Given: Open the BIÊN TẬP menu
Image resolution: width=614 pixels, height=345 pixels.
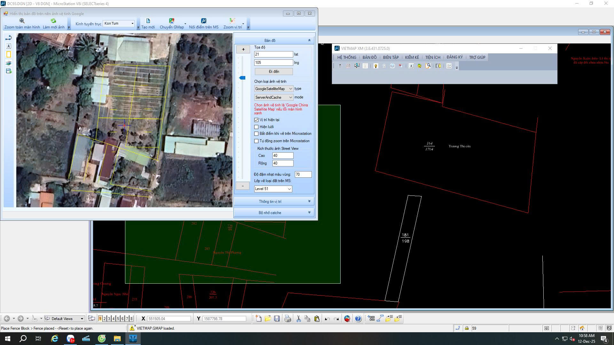Looking at the screenshot, I should 390,57.
